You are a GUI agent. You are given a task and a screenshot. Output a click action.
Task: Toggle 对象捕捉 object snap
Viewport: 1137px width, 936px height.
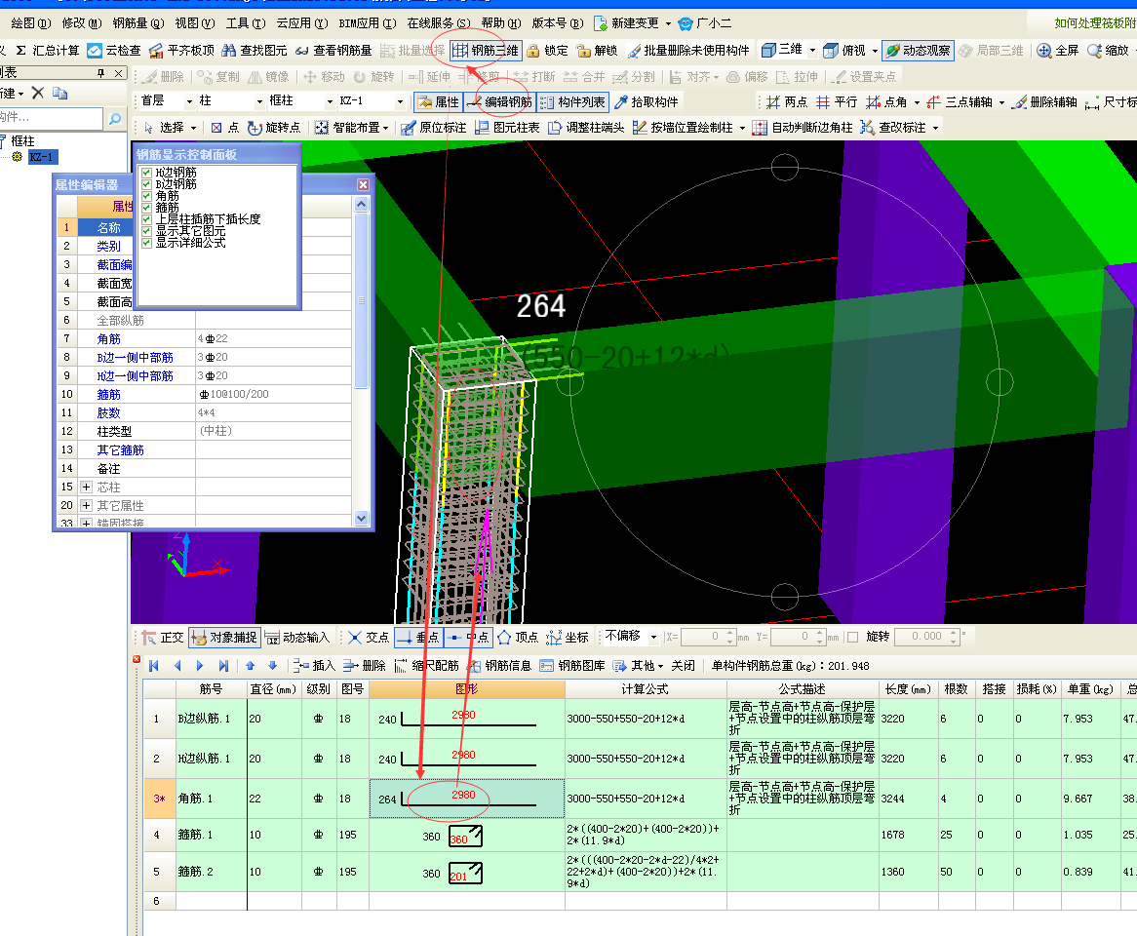click(x=224, y=638)
